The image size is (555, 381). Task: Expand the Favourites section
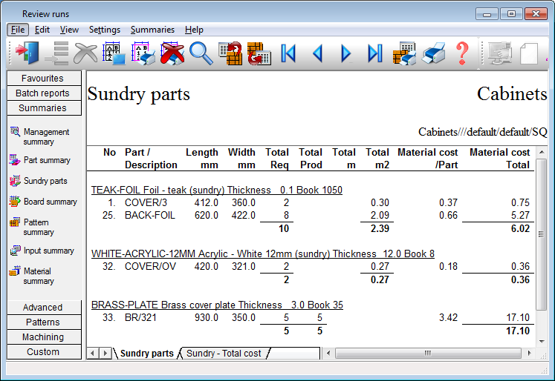point(42,79)
